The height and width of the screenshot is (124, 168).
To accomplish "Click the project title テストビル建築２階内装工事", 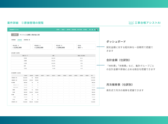I will click(29, 35).
